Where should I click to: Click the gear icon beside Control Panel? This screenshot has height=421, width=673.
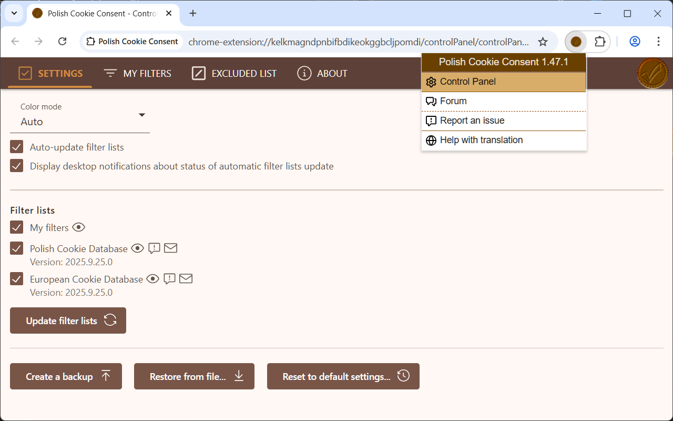431,82
